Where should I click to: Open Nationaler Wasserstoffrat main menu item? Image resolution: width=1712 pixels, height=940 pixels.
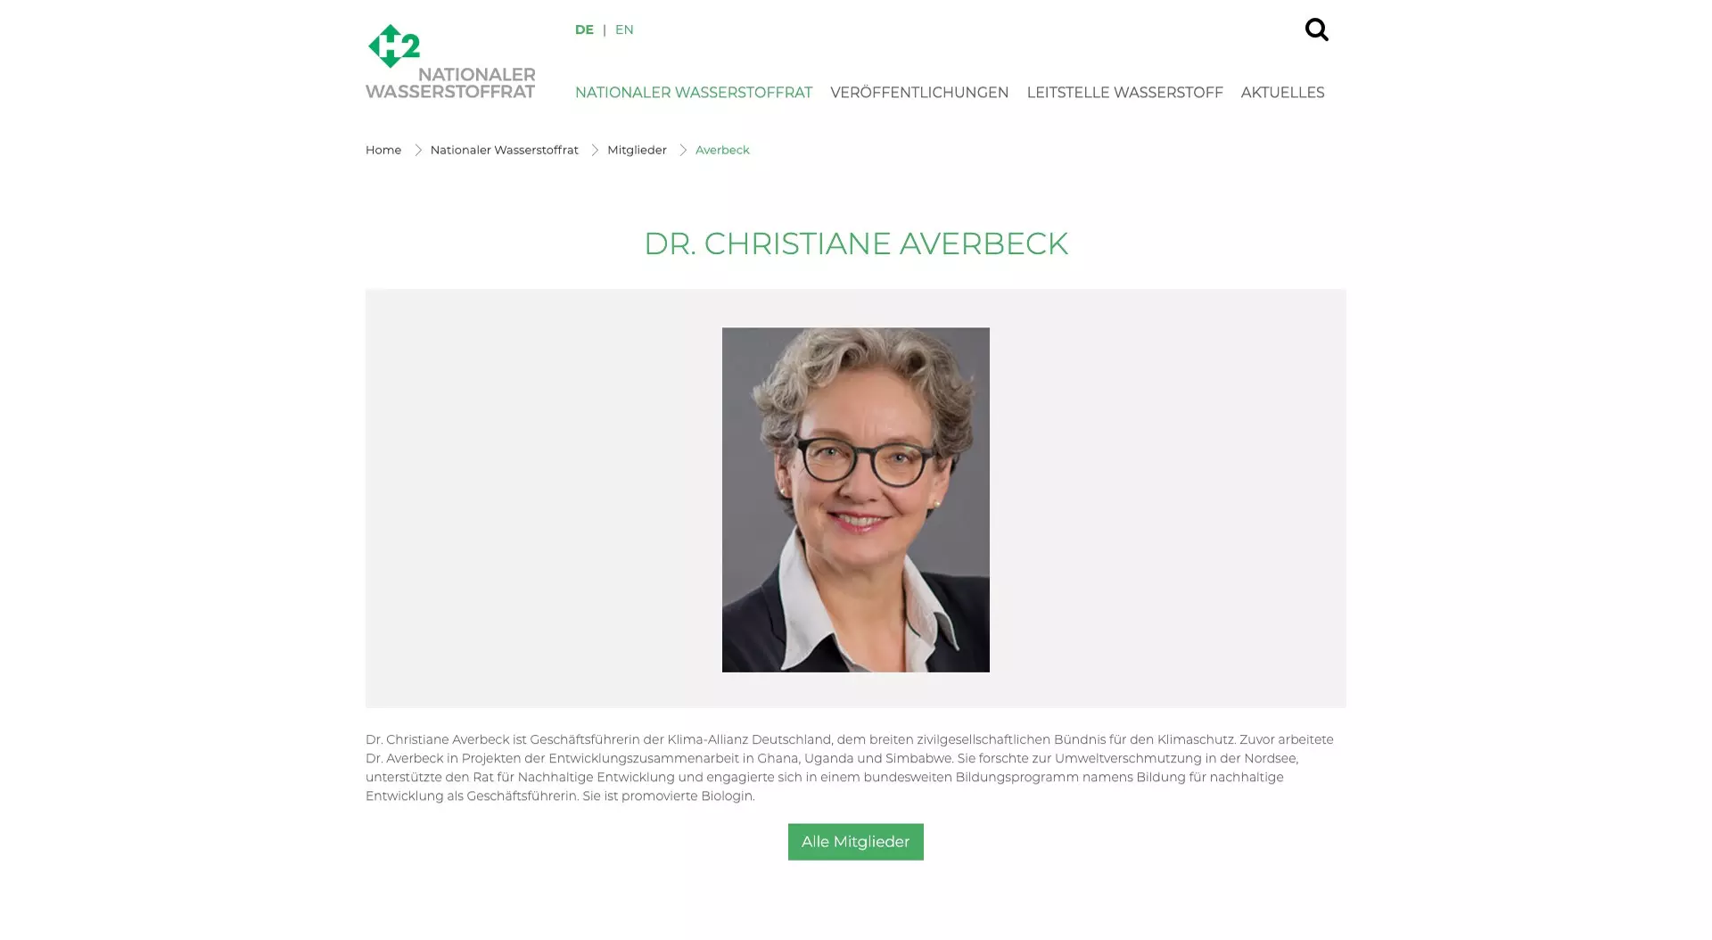pos(693,93)
